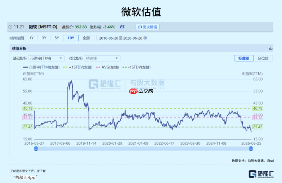Select the 全部 time range
The image size is (282, 183).
86,38
